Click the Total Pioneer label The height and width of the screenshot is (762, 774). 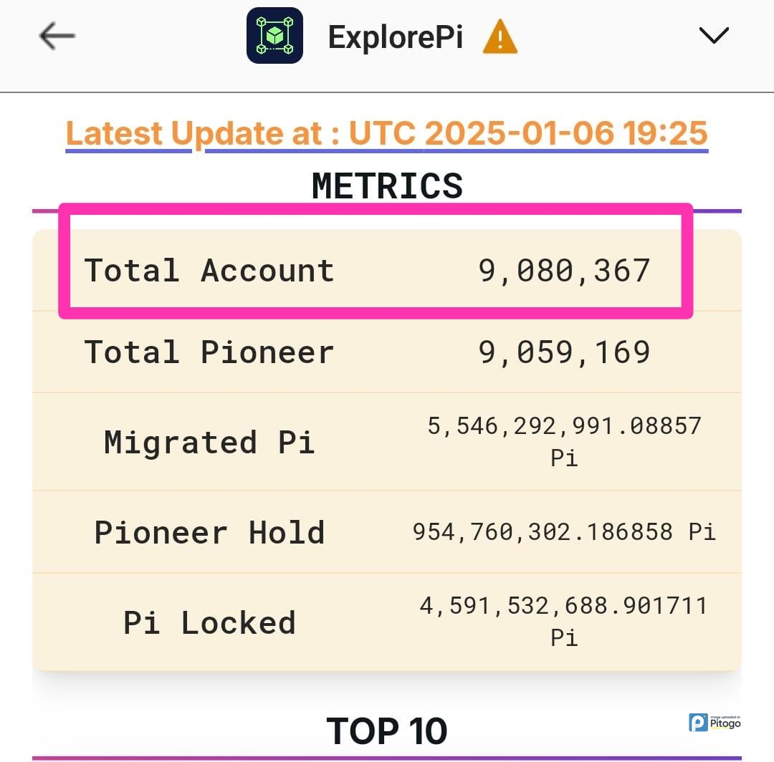(x=209, y=352)
